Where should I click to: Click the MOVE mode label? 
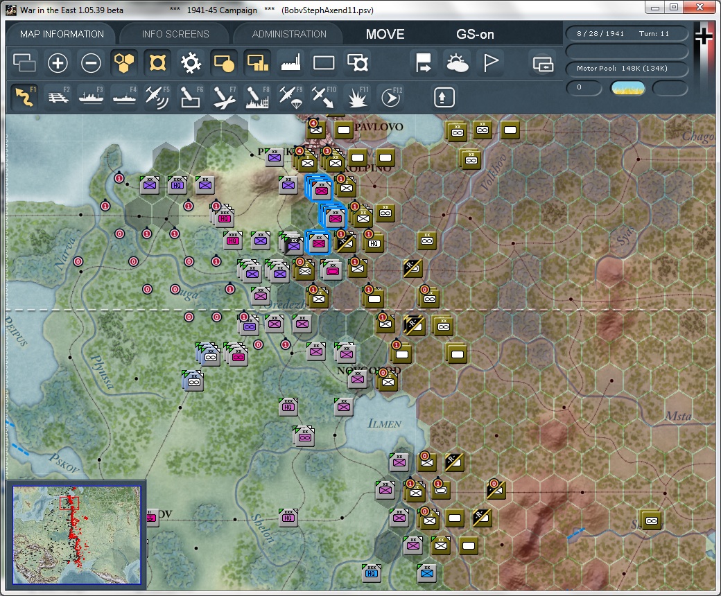[385, 34]
